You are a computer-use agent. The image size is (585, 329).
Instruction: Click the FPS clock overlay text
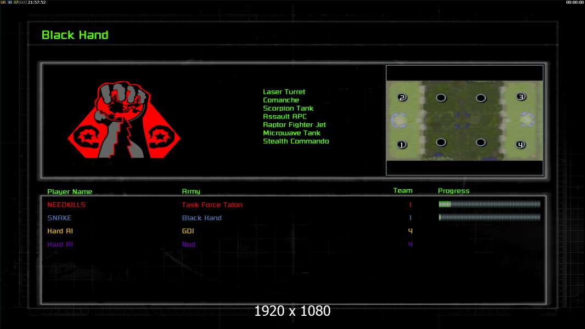pyautogui.click(x=23, y=2)
